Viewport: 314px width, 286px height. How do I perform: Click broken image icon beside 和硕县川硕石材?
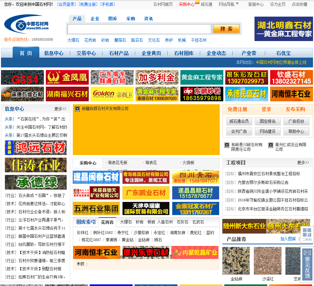pyautogui.click(x=227, y=145)
